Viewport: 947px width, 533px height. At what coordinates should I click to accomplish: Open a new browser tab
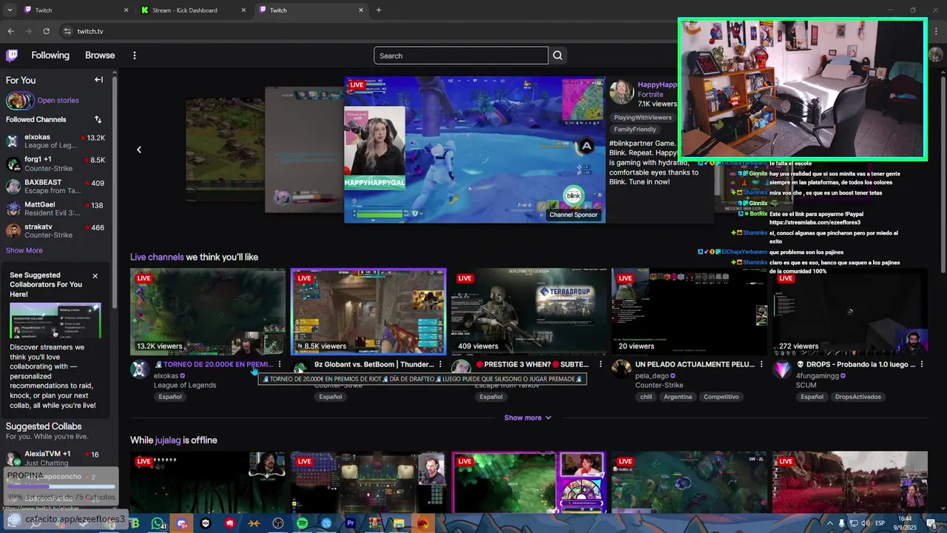click(379, 10)
